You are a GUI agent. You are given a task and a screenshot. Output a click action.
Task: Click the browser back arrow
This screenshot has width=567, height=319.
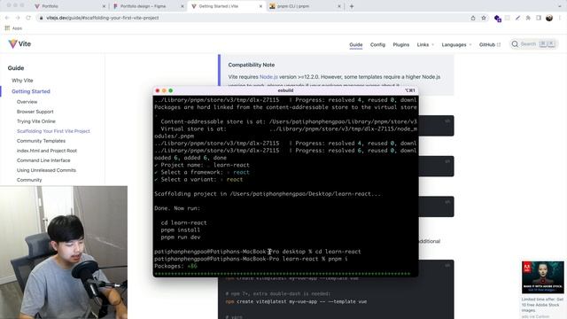pyautogui.click(x=7, y=18)
